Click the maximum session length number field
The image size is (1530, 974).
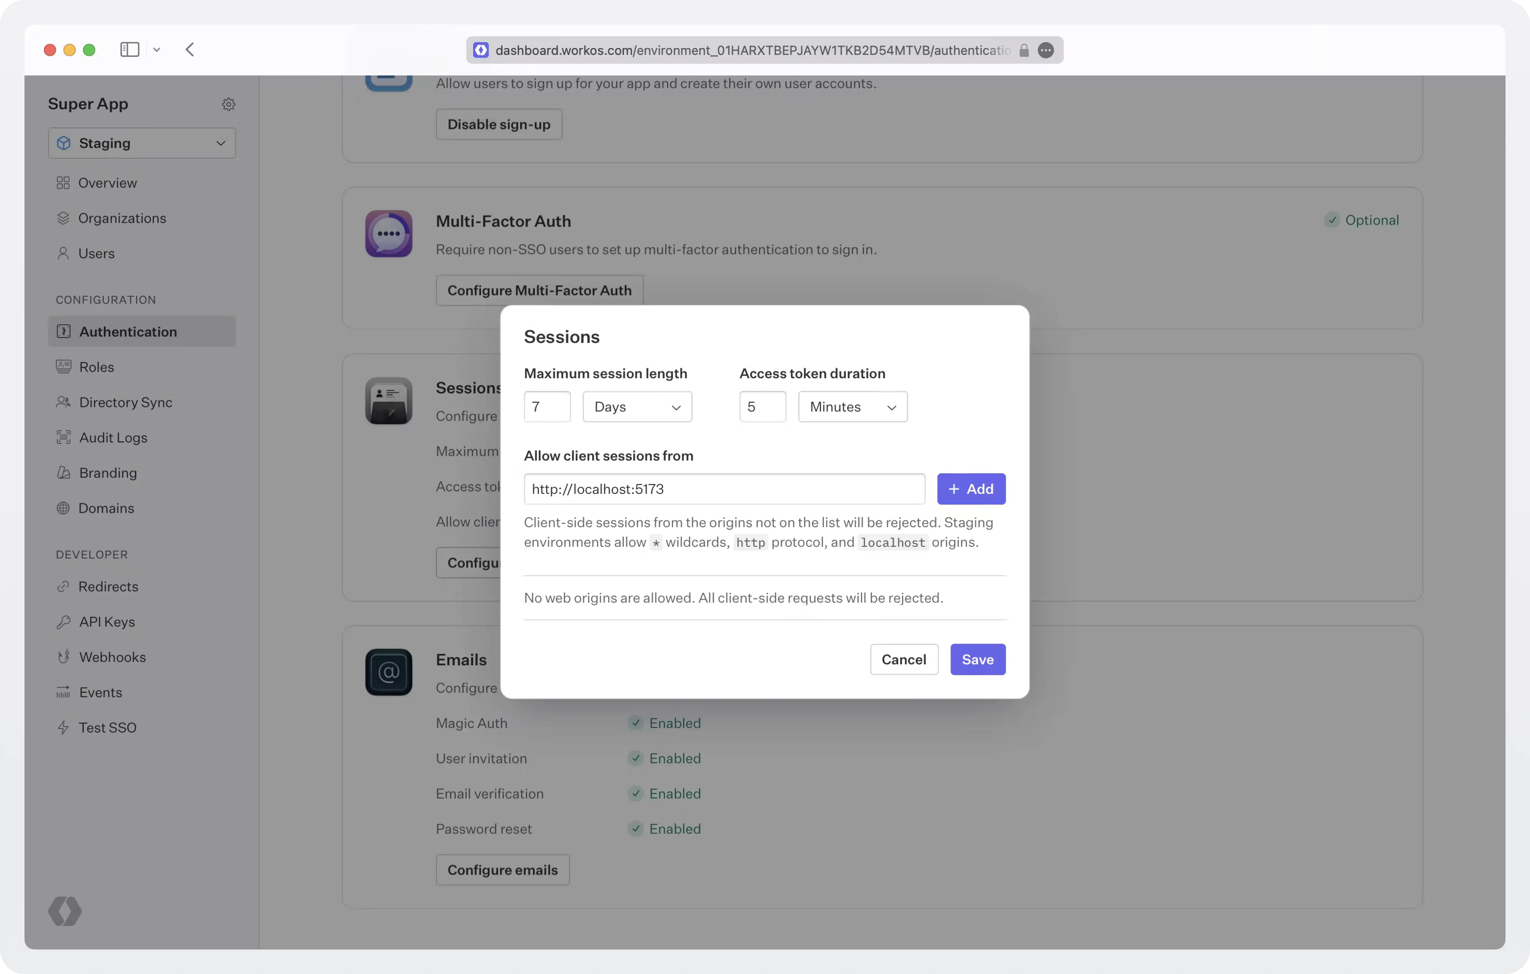tap(547, 407)
